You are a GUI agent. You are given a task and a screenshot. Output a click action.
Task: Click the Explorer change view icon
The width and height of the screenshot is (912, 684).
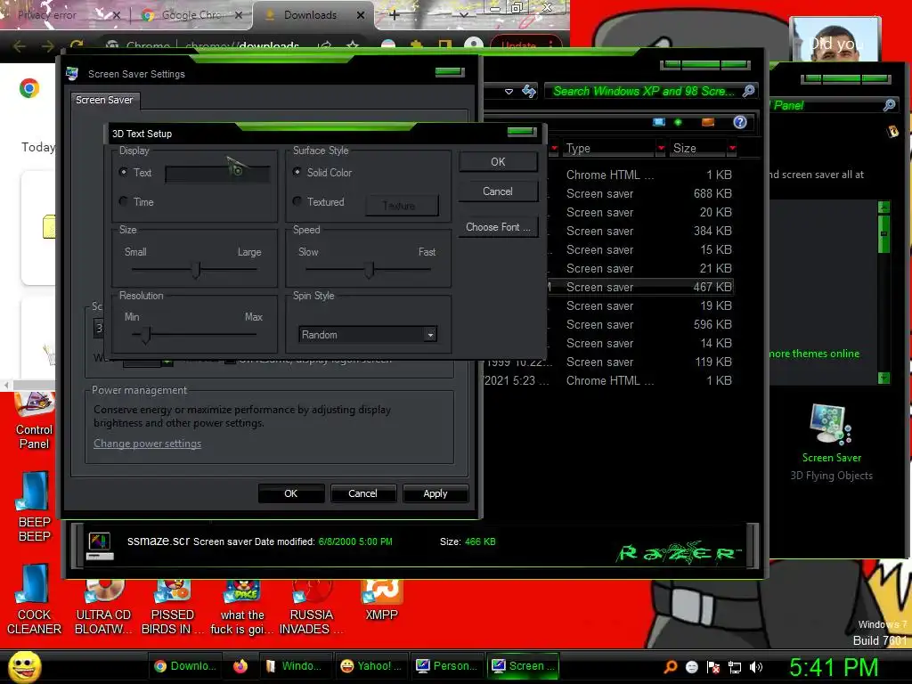point(659,122)
